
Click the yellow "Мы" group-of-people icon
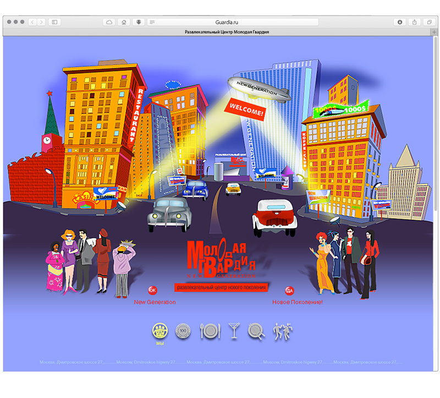(160, 331)
